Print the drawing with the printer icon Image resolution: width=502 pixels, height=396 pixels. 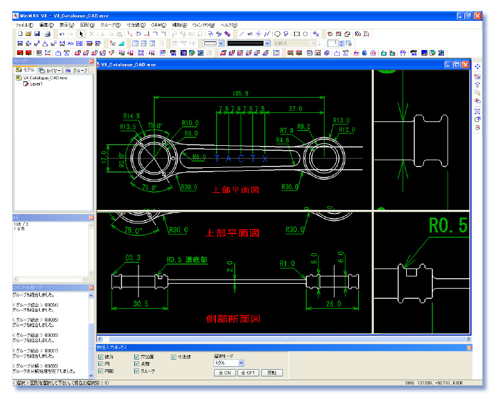48,34
